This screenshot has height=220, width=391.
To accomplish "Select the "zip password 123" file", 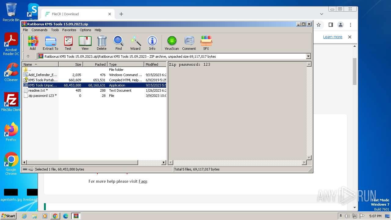I will (94, 96).
